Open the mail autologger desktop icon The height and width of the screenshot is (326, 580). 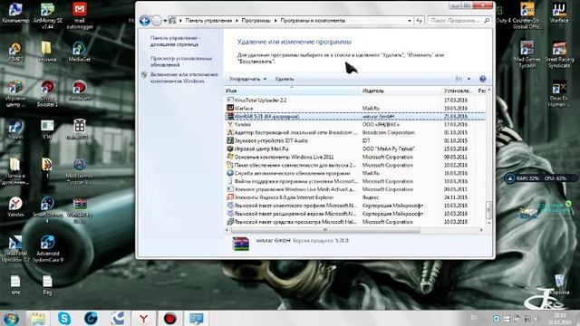[x=80, y=15]
